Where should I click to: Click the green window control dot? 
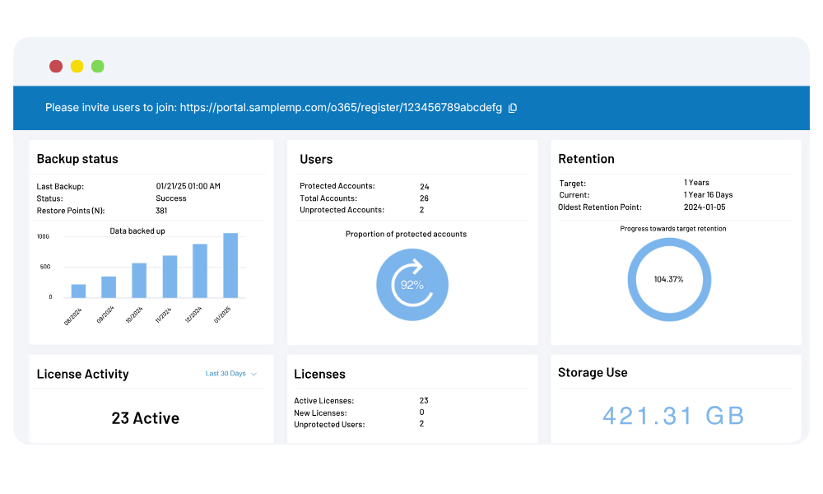[98, 67]
